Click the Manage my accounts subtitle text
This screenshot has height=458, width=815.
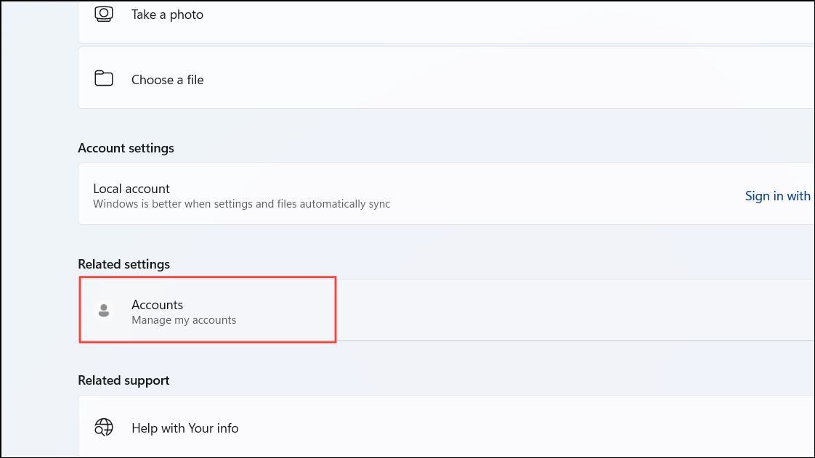[183, 319]
